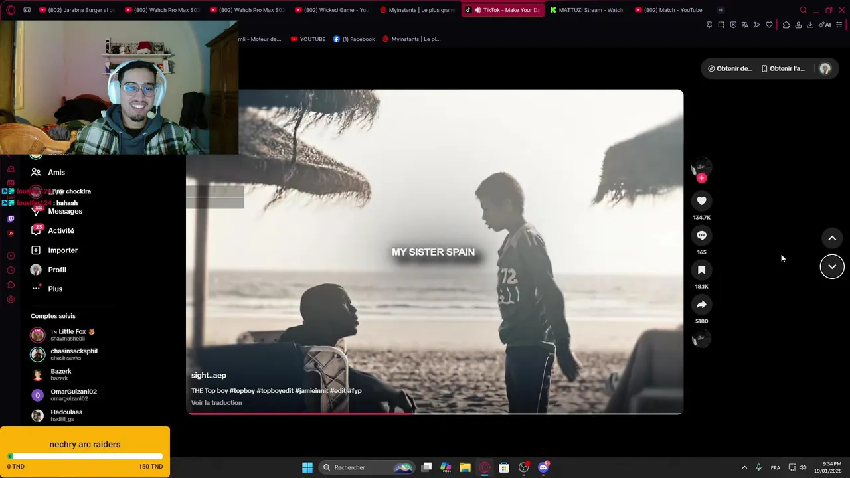Switch to the Myinstants browser tab
The image size is (850, 478).
pyautogui.click(x=417, y=10)
